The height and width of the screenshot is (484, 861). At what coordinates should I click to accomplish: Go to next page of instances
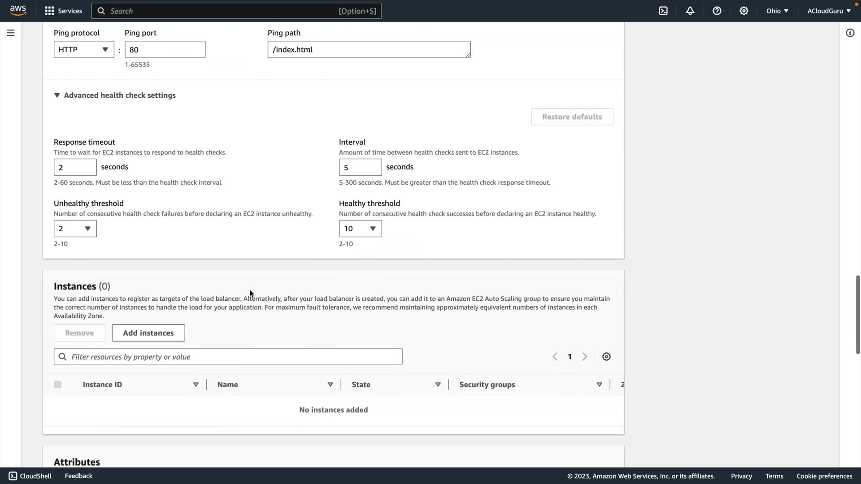point(585,357)
